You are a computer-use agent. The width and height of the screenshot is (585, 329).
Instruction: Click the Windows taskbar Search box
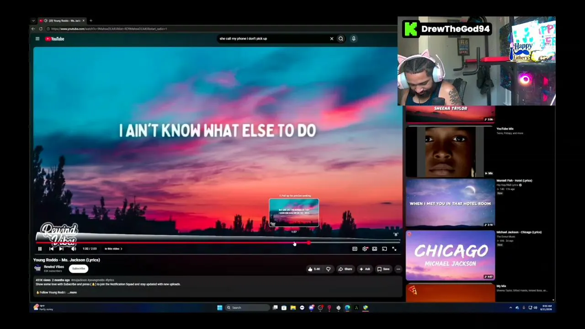click(x=248, y=308)
